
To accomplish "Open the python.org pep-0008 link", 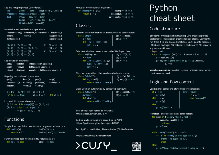I will (97, 123).
